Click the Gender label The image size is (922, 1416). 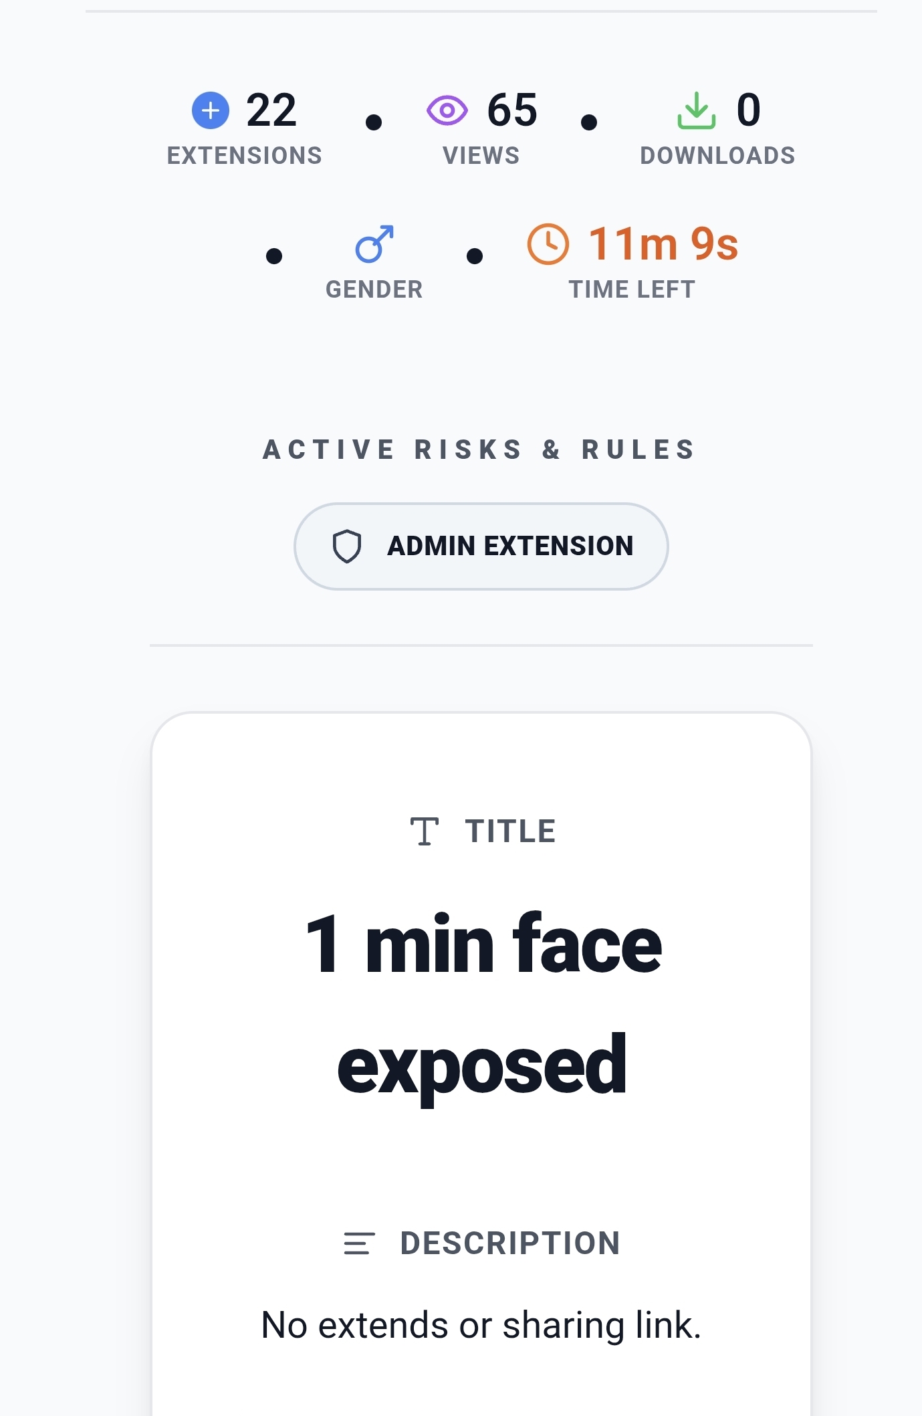[374, 290]
